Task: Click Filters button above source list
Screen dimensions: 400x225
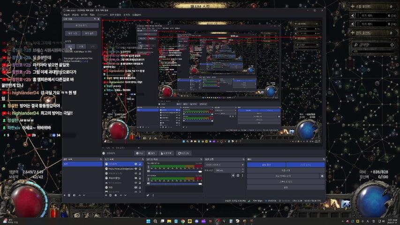Action: 151,153
